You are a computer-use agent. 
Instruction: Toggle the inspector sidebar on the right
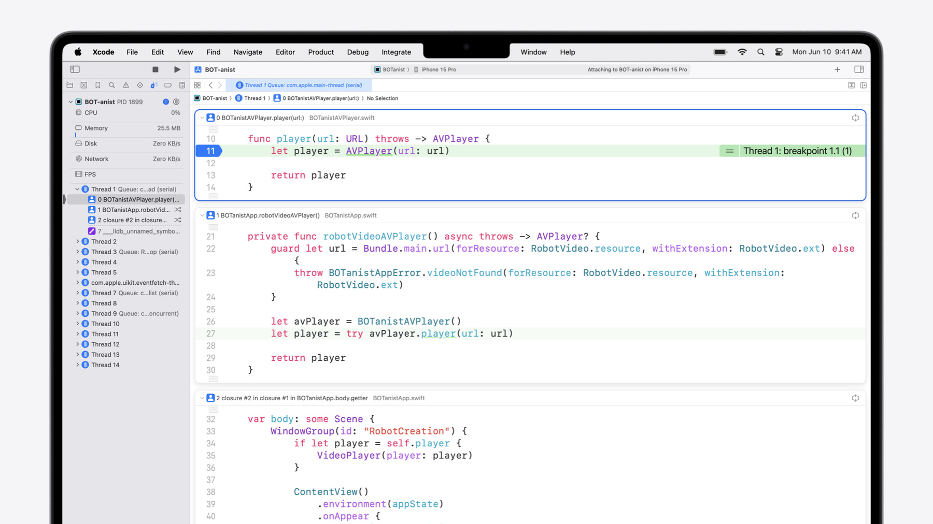point(859,69)
